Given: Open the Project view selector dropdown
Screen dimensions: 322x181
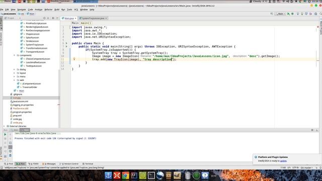Looking at the screenshot, I should coord(13,18).
